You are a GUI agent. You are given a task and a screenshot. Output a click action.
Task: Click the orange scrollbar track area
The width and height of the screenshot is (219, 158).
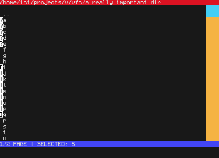(212, 79)
